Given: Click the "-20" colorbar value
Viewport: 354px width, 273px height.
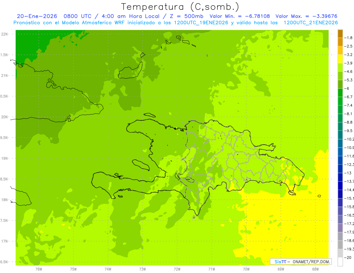Looking at the screenshot, I should [348, 257].
